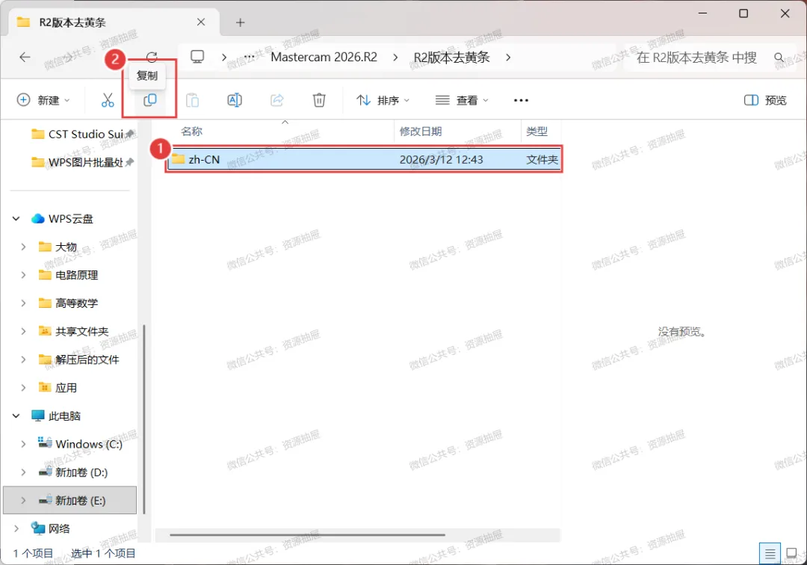Open WPS图片批量处 pinned folder
This screenshot has width=807, height=565.
[x=82, y=163]
